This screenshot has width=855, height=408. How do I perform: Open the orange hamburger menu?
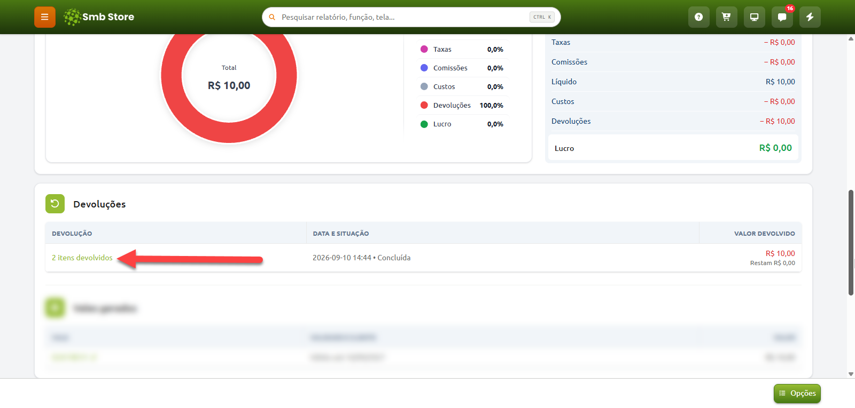click(x=45, y=17)
